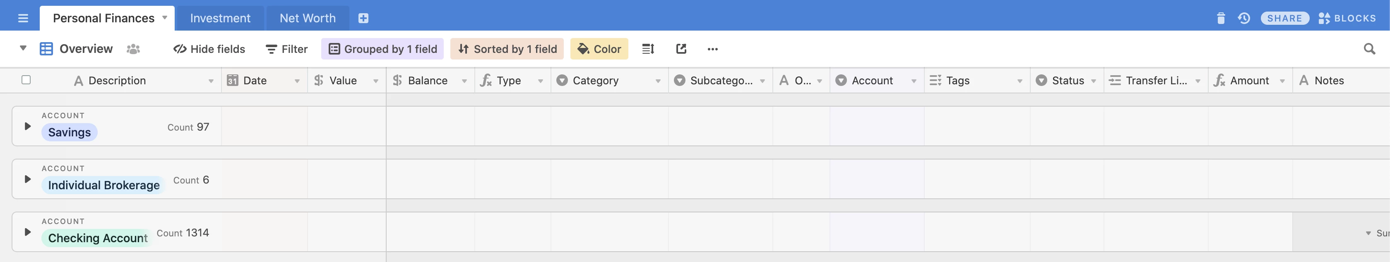Open Category column dropdown arrow
This screenshot has width=1390, height=262.
pyautogui.click(x=658, y=81)
